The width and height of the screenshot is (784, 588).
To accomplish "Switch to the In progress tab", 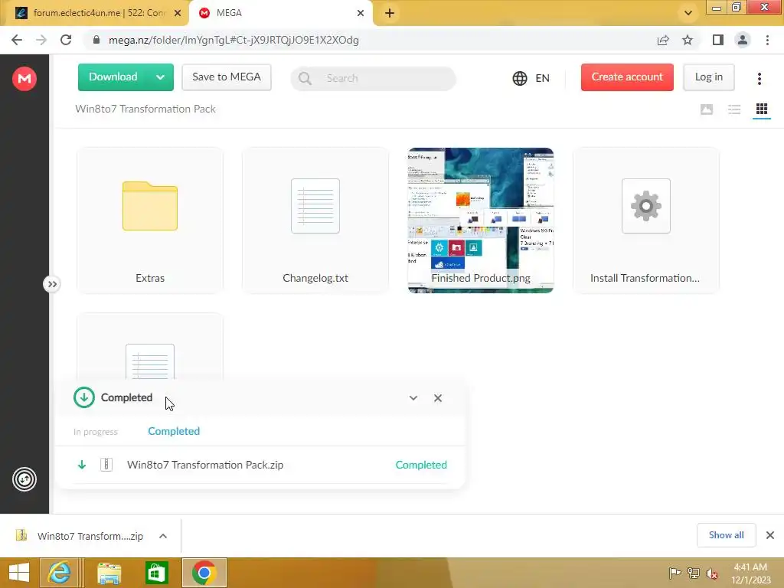I will click(x=96, y=432).
